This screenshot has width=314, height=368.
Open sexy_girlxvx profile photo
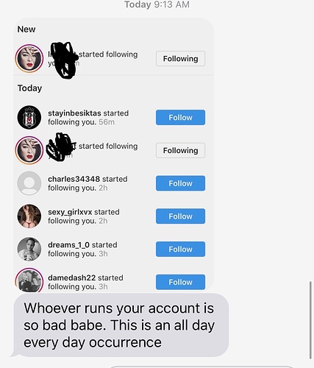tap(29, 216)
